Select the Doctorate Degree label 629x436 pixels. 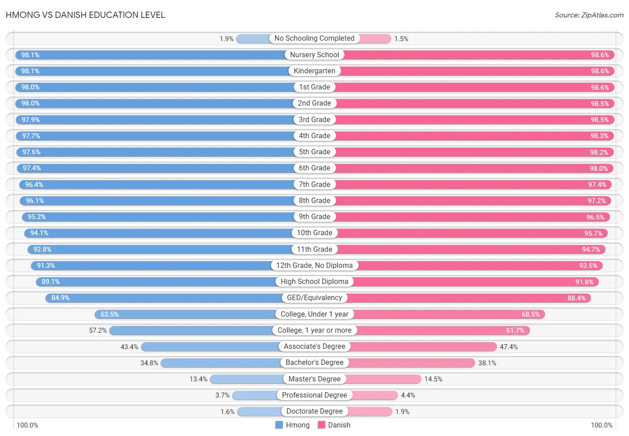[314, 411]
